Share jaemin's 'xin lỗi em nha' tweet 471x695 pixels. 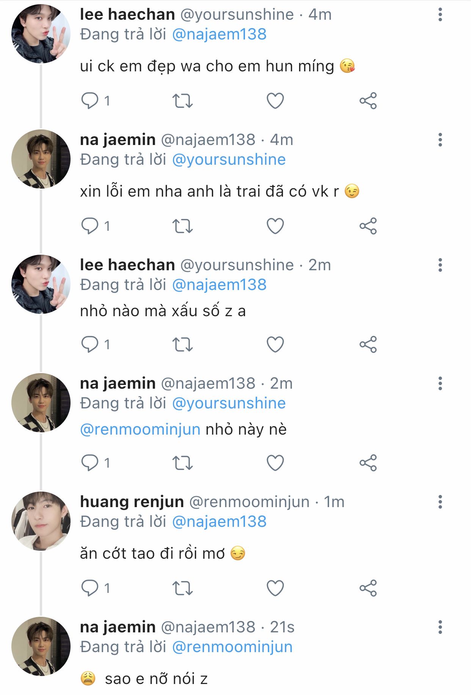368,226
